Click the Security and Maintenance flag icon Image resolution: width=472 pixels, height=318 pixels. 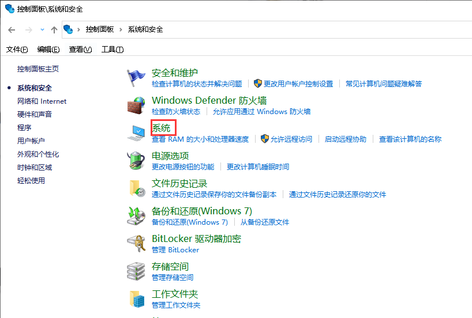click(136, 78)
